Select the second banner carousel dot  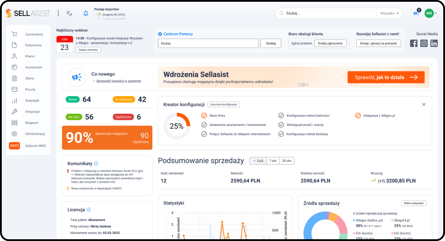pyautogui.click(x=303, y=85)
